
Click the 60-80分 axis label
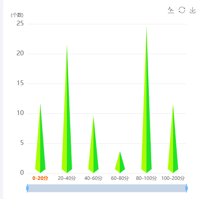coord(120,178)
